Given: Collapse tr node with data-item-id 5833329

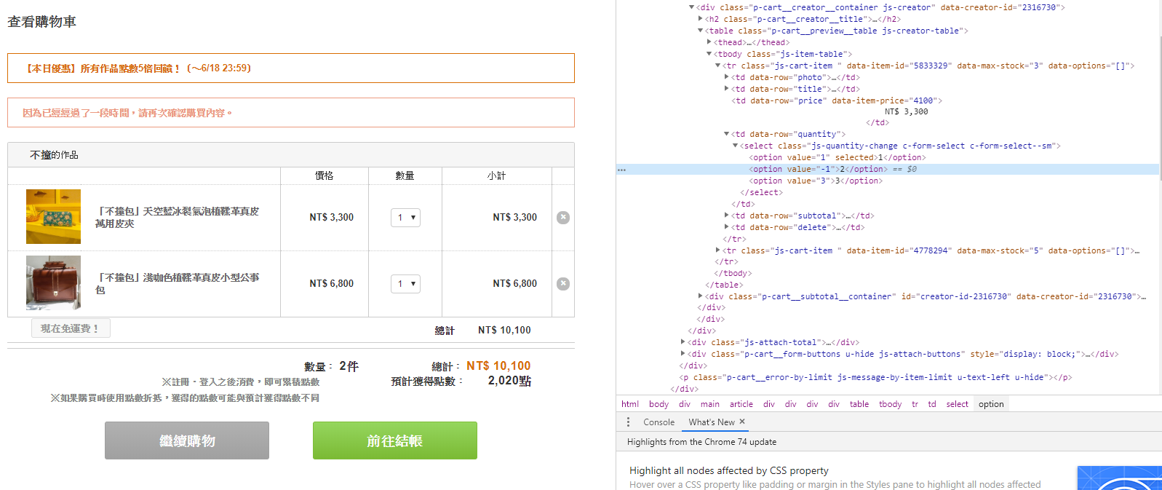Looking at the screenshot, I should [718, 66].
